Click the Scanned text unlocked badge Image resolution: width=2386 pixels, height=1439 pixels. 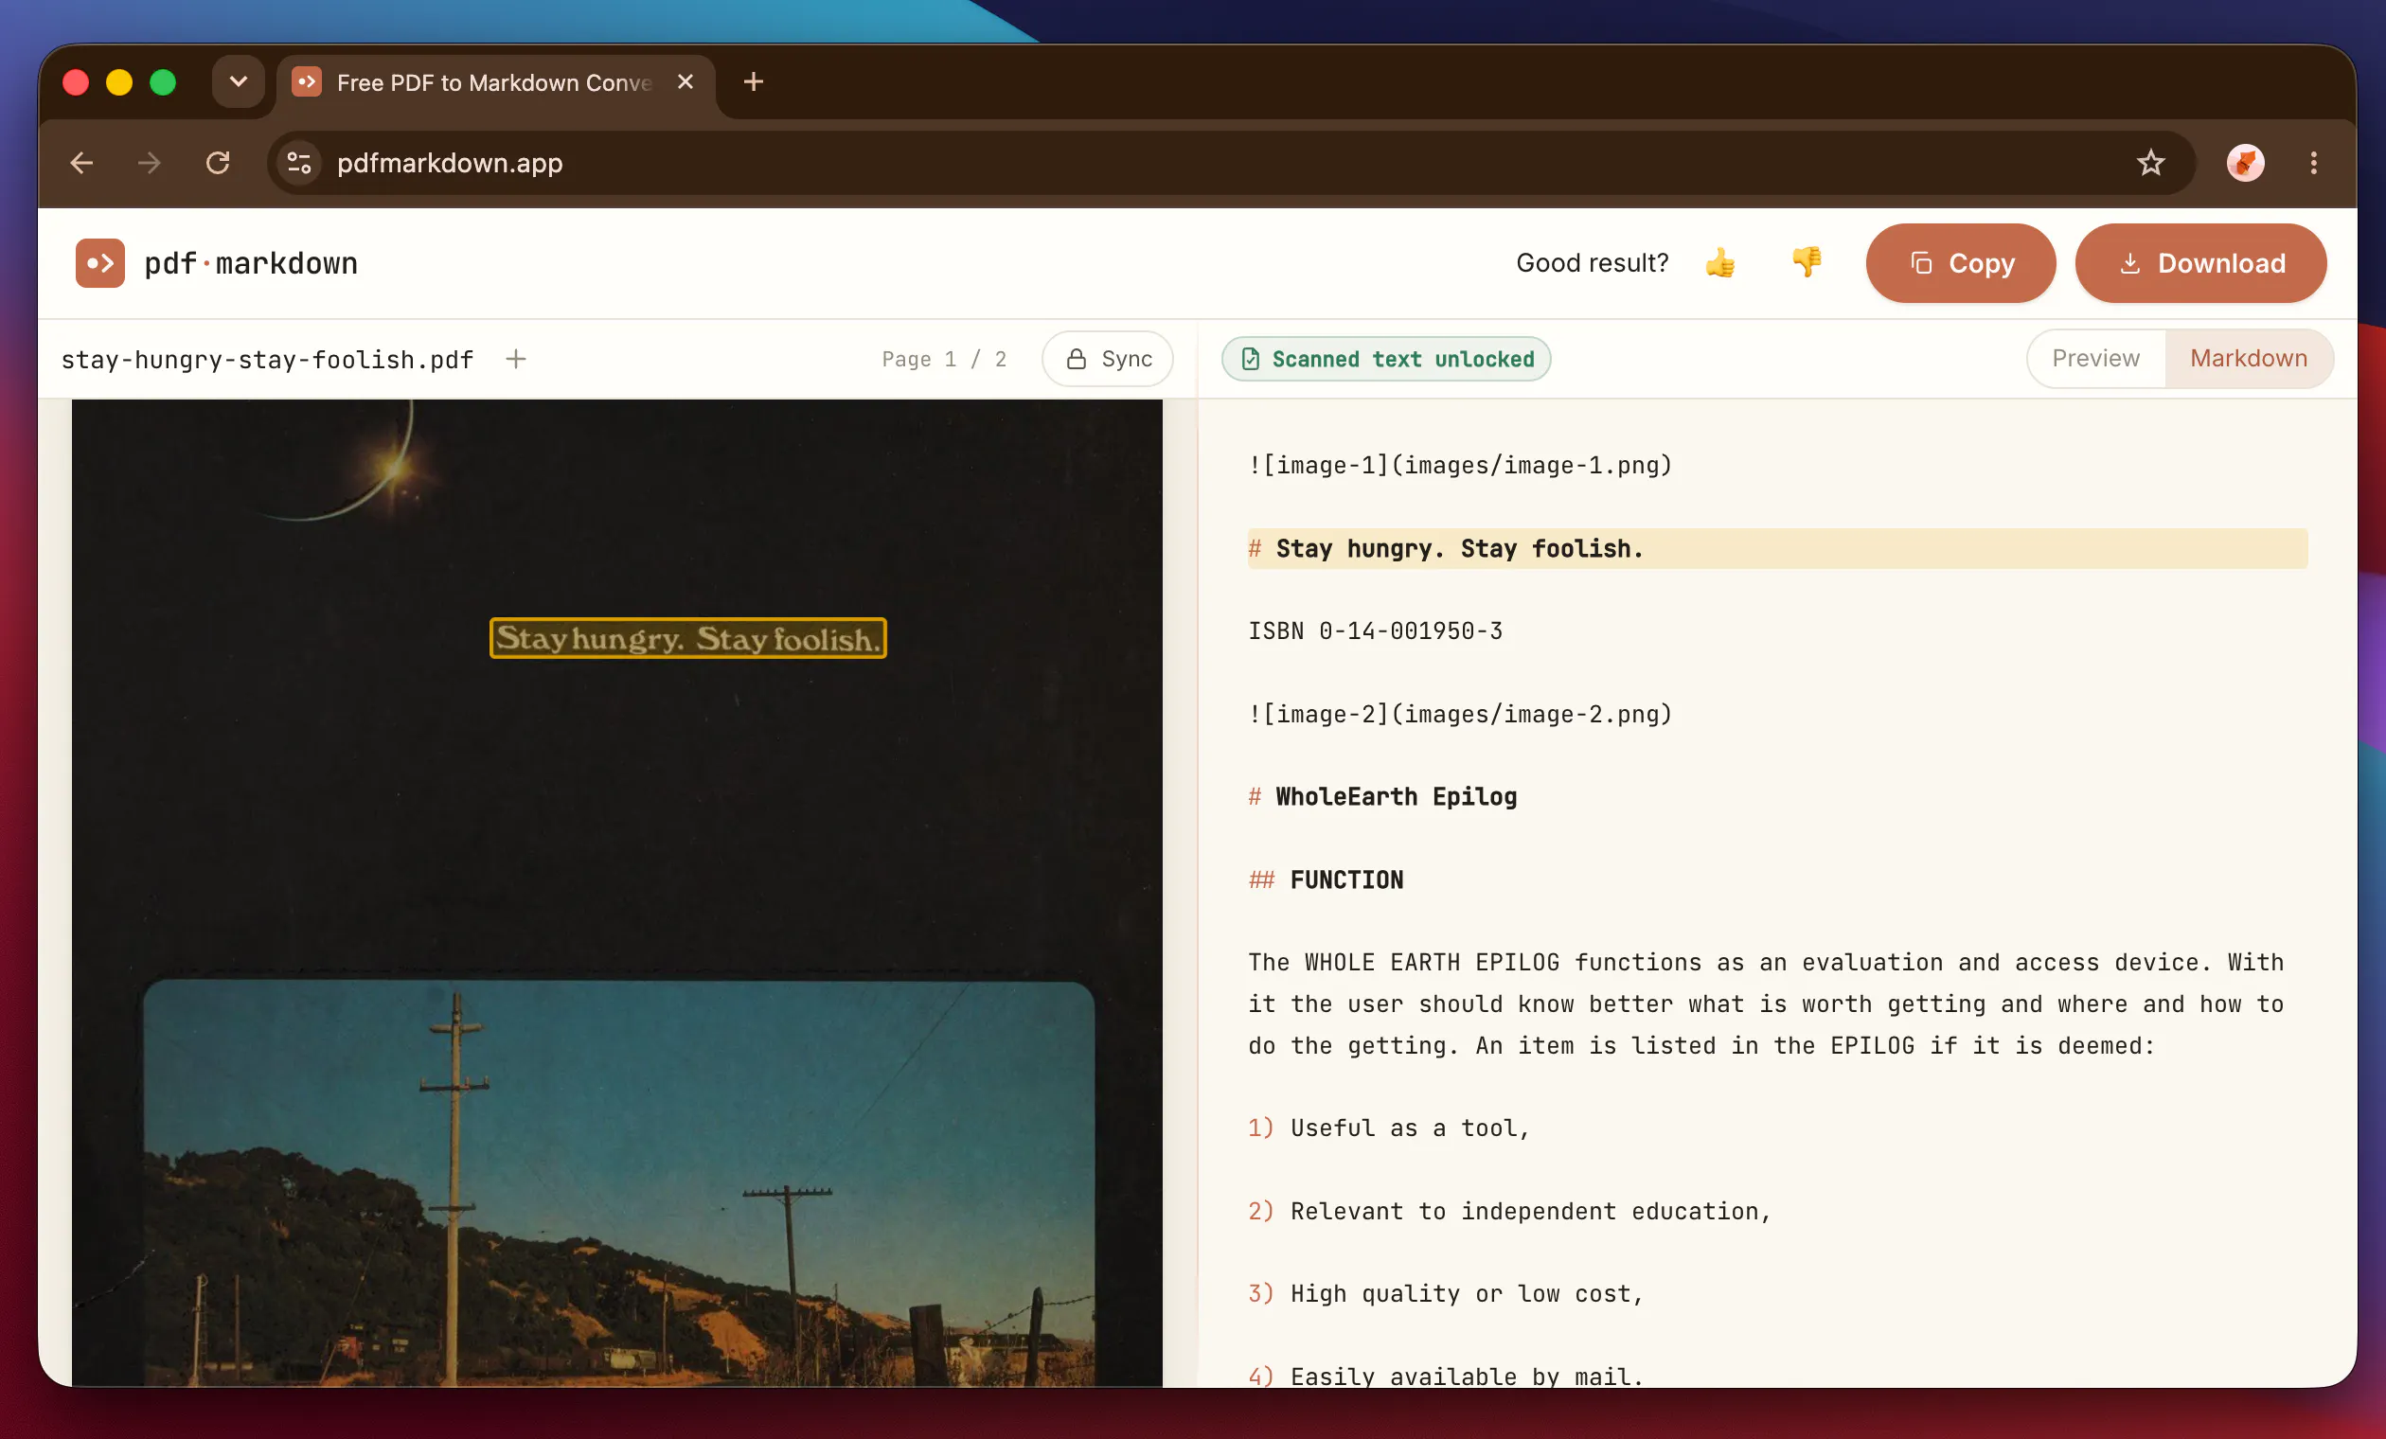click(x=1386, y=359)
